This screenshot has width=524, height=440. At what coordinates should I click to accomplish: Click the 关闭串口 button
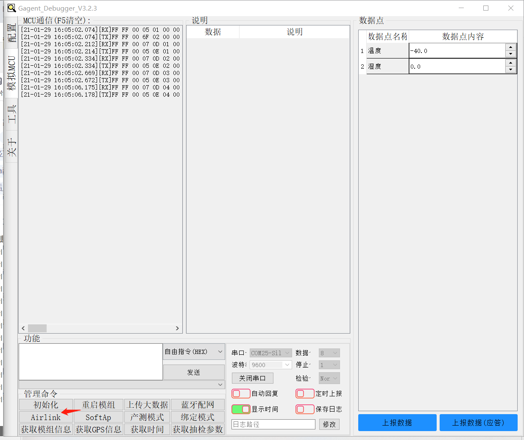point(252,378)
